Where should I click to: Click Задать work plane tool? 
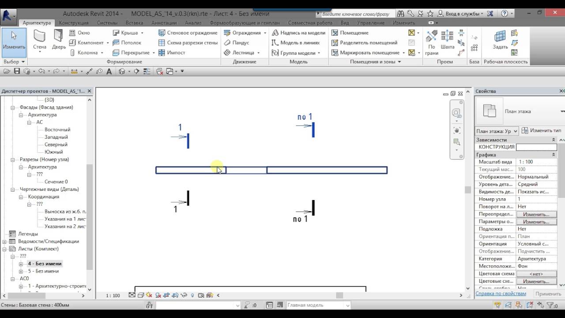(500, 40)
